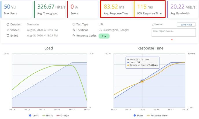Click the 'Aug 06, 2020, 4:13:10 PM' start time
199x119 pixels.
[x=42, y=30]
